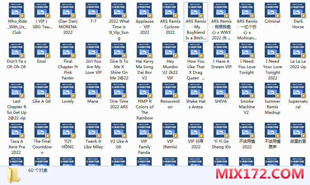
Task: Select the I Have A Dream VIP icon
Action: click(221, 51)
